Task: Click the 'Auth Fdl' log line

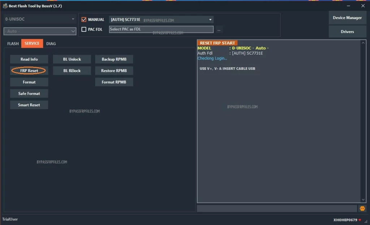Action: click(230, 53)
